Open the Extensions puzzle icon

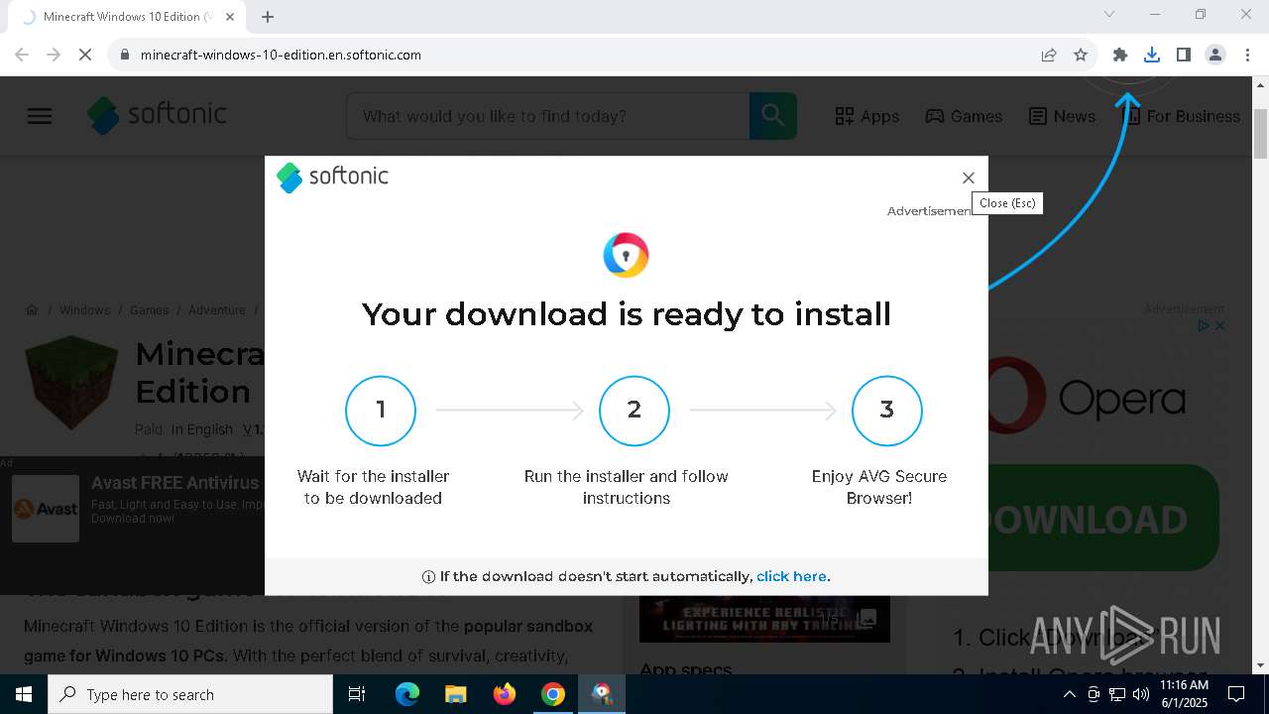(x=1120, y=55)
